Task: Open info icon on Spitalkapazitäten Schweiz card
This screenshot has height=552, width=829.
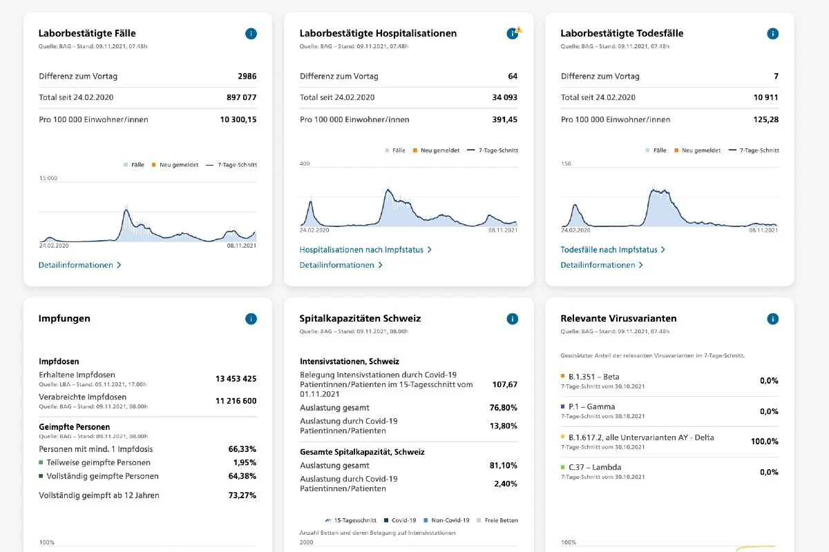Action: click(512, 319)
